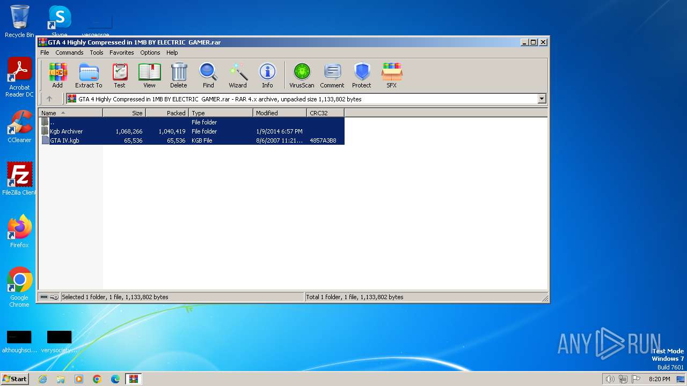This screenshot has width=687, height=386.
Task: Click the taskbar clock 8:20 PM
Action: [659, 379]
